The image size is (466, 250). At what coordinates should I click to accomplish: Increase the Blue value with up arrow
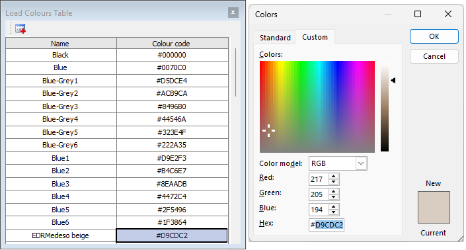(333, 207)
